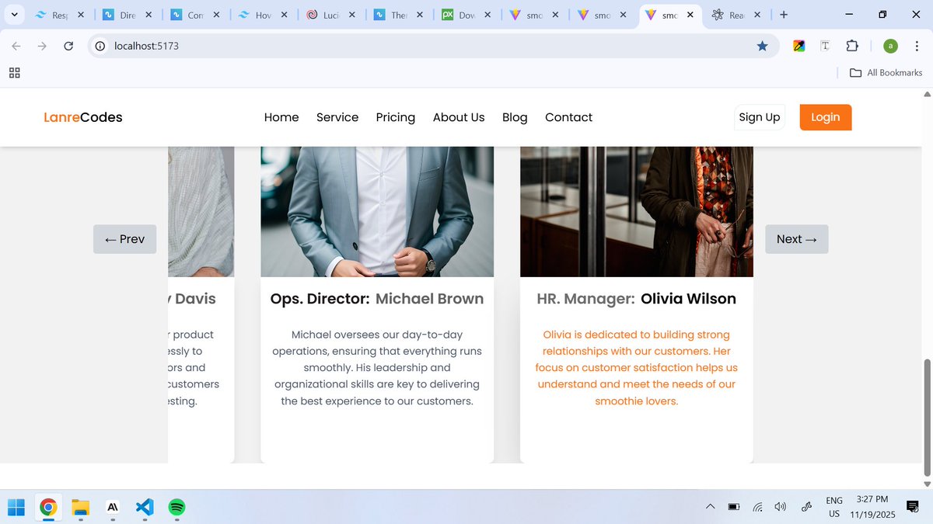Open the Service nav link
Image resolution: width=933 pixels, height=524 pixels.
click(x=337, y=117)
